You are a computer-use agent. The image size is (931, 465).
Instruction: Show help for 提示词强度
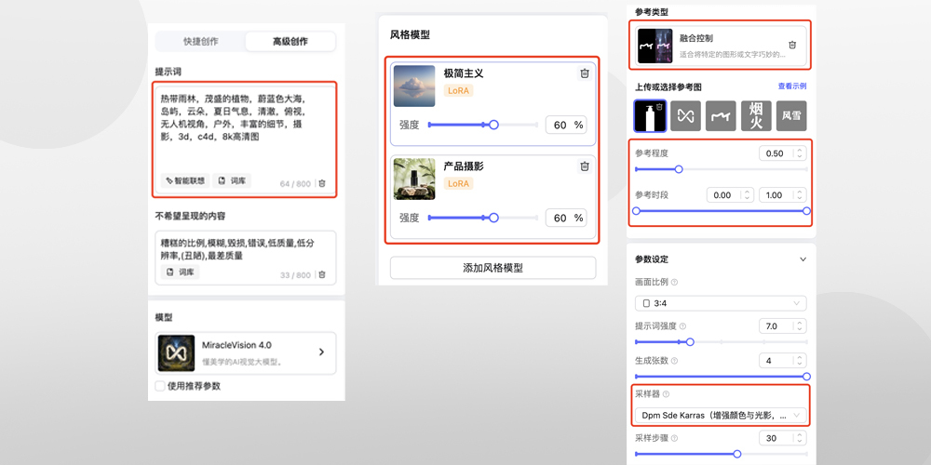(682, 326)
